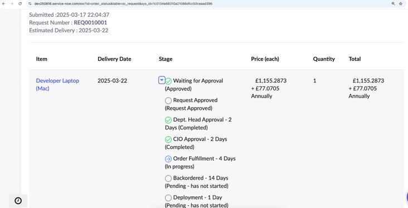Click the price each £1,155.2873 value

271,81
